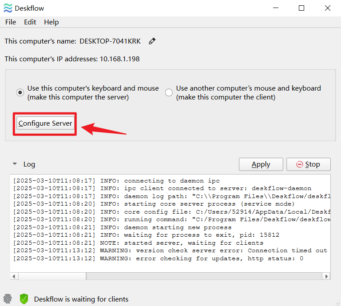
Task: Click log line 'daemon log path'
Action: [172, 196]
